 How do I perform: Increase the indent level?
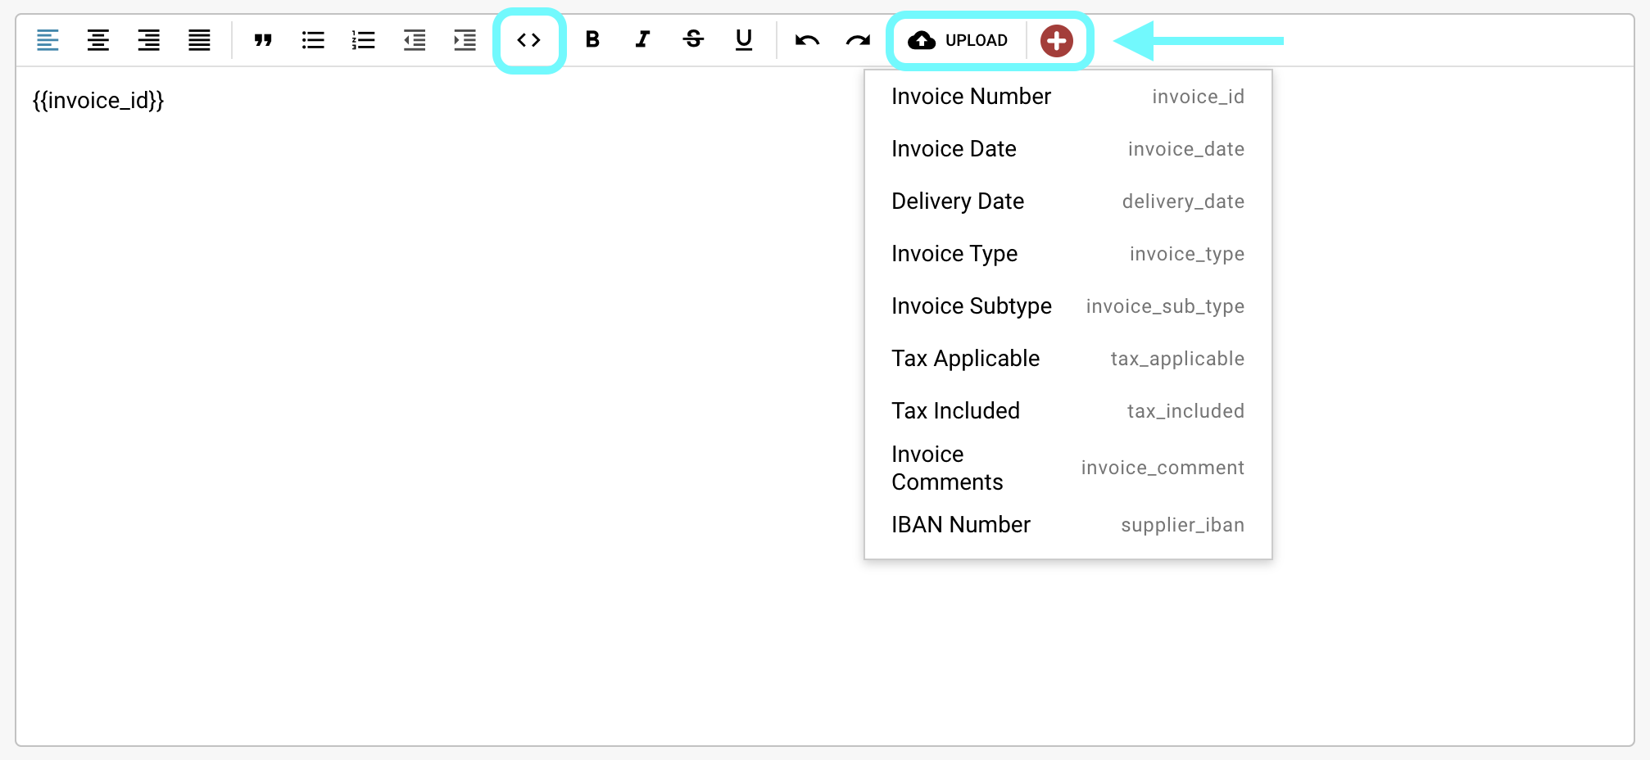click(465, 40)
